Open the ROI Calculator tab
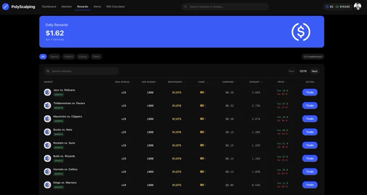 pos(115,7)
